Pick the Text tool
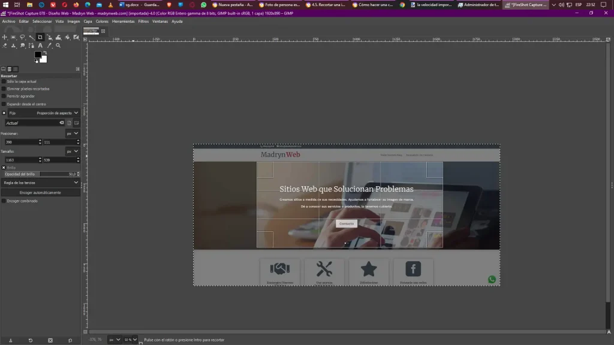 pyautogui.click(x=40, y=46)
